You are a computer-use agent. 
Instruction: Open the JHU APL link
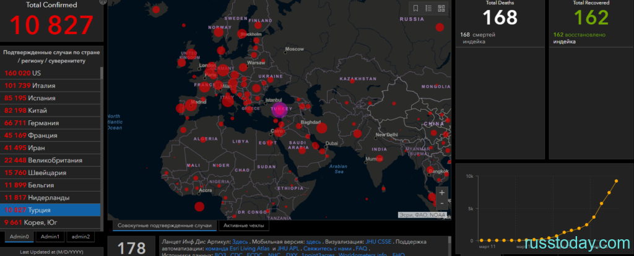(x=290, y=249)
